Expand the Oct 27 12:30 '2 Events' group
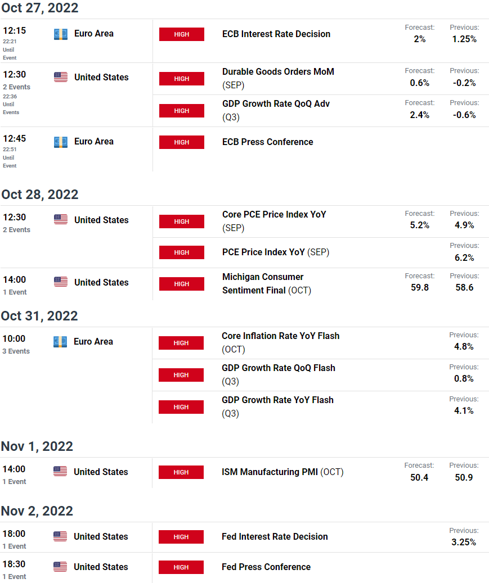489x583 pixels. pos(17,87)
